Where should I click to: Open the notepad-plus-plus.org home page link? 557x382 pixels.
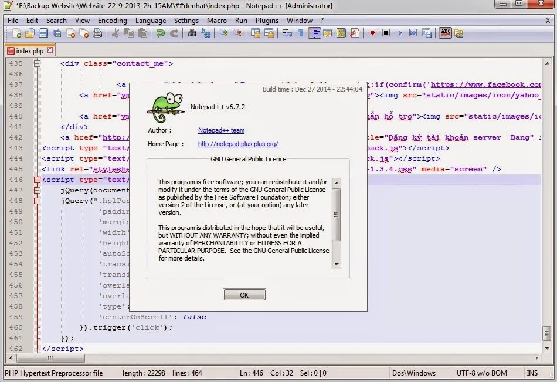[238, 144]
